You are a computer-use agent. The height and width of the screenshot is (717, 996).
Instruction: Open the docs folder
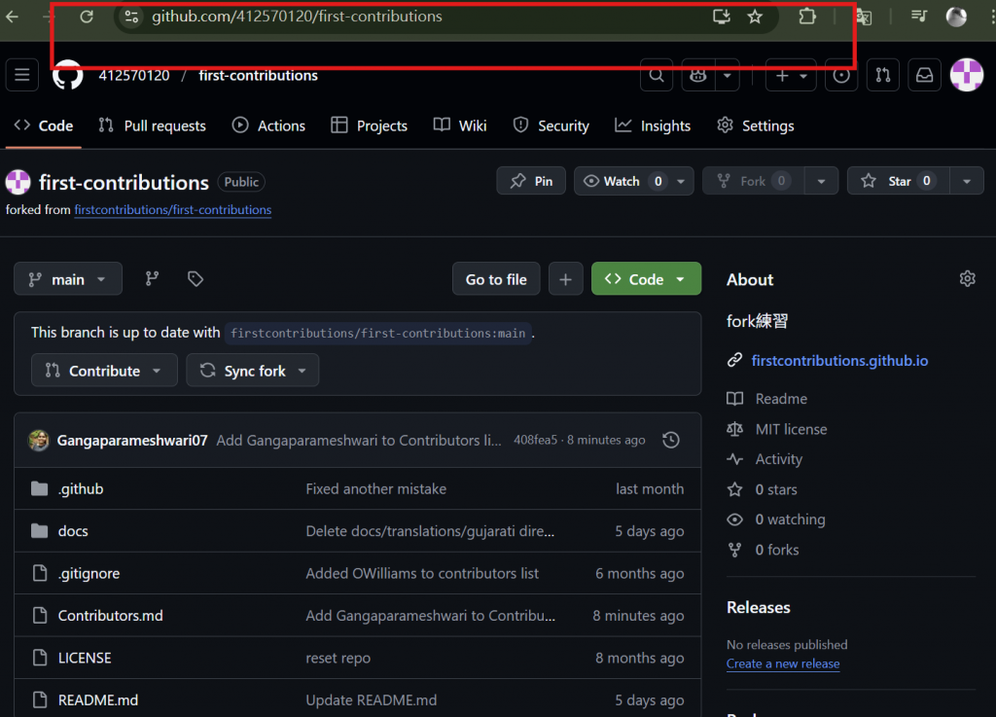[x=73, y=531]
